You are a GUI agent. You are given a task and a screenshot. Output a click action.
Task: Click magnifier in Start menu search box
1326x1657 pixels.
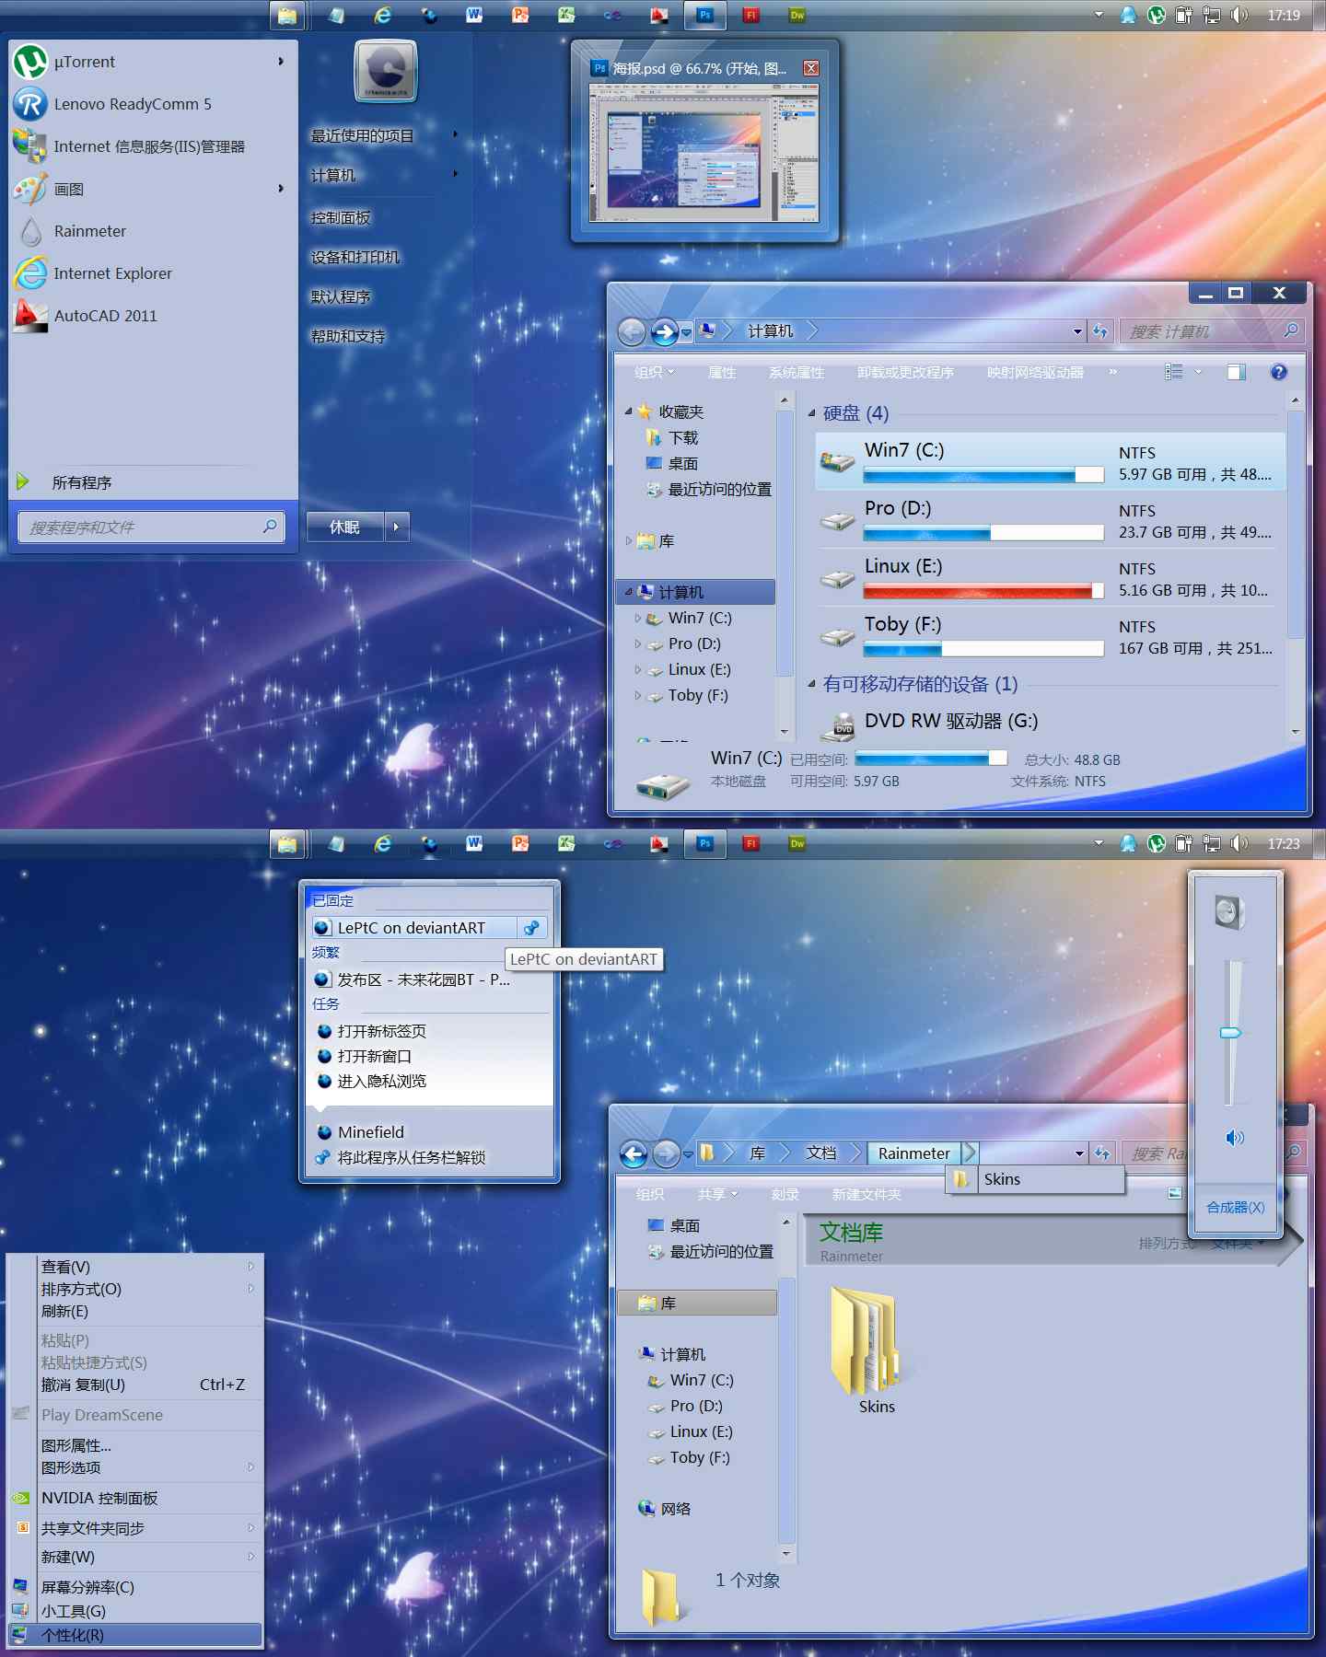click(x=270, y=527)
